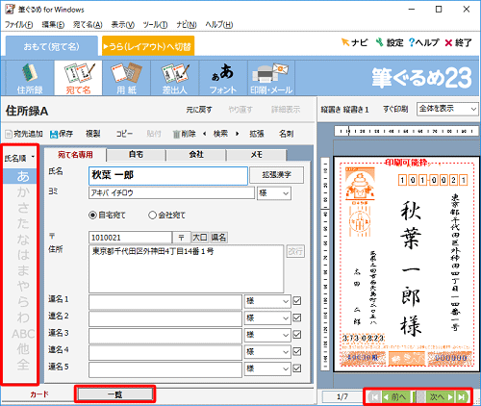Open the 連名3 honorific dropdown
This screenshot has width=481, height=406.
[x=267, y=335]
